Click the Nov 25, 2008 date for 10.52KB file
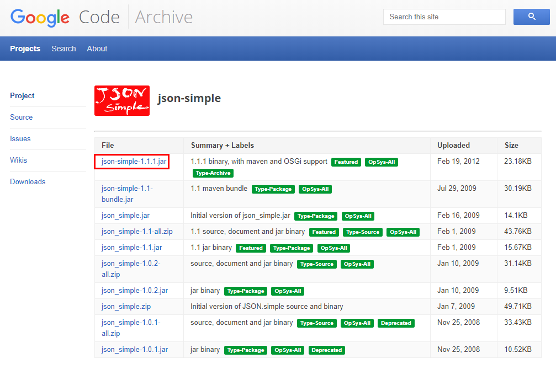This screenshot has height=369, width=556. click(x=458, y=350)
